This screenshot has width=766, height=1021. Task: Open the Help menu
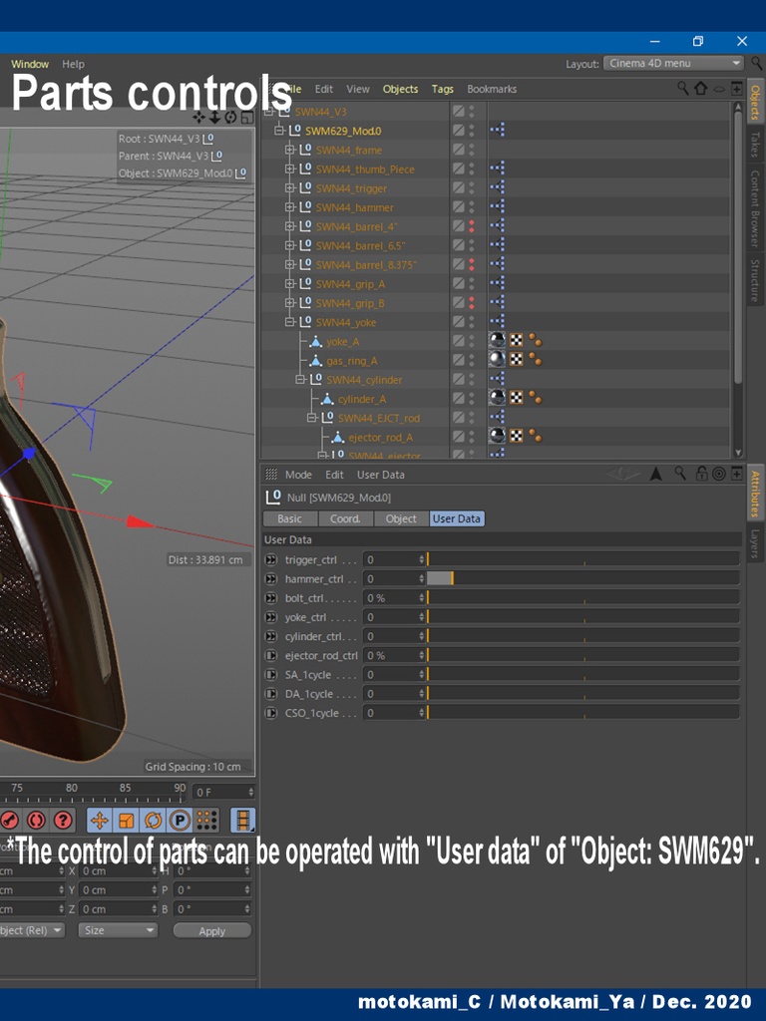[x=73, y=64]
